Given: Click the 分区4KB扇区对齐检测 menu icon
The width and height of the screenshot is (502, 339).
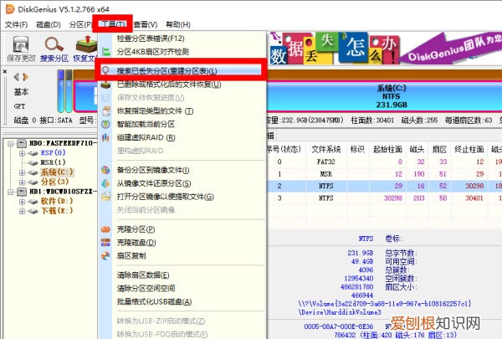Looking at the screenshot, I should coord(105,52).
